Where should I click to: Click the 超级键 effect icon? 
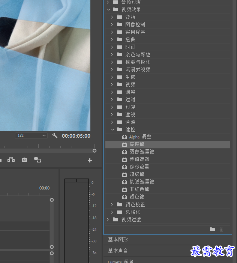(124, 174)
